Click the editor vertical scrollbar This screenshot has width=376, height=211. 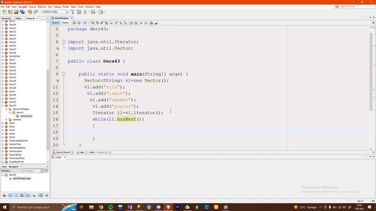371,72
